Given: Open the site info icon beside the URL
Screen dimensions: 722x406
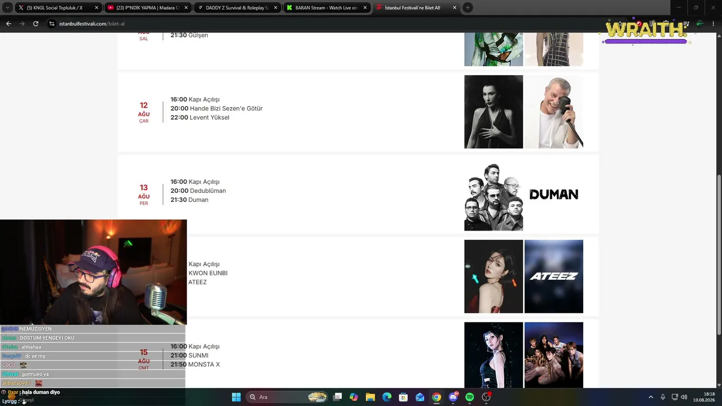Looking at the screenshot, I should 51,24.
